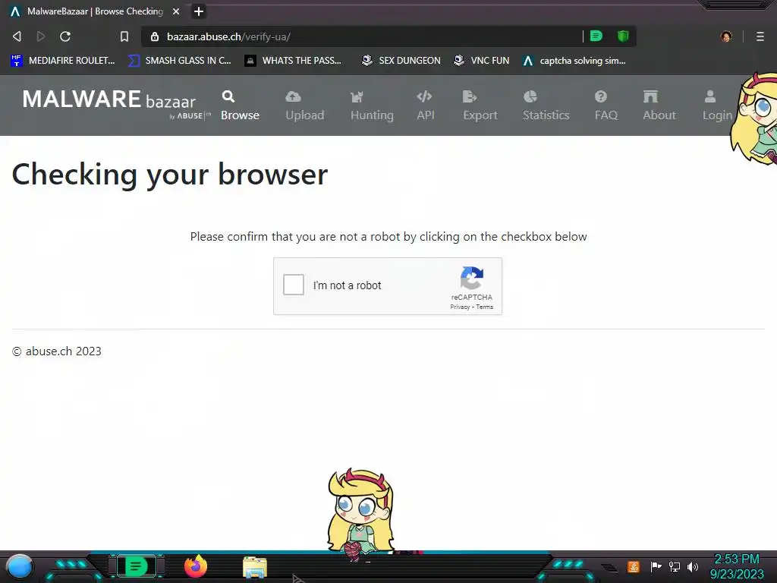Open the Action Center flag icon
Screen dimensions: 777x583
tap(656, 566)
